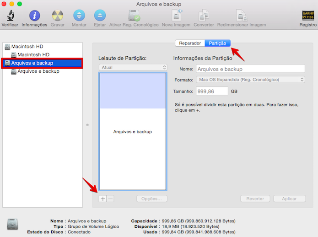Open the Formato dropdown menu
Image resolution: width=318 pixels, height=237 pixels.
pyautogui.click(x=250, y=80)
